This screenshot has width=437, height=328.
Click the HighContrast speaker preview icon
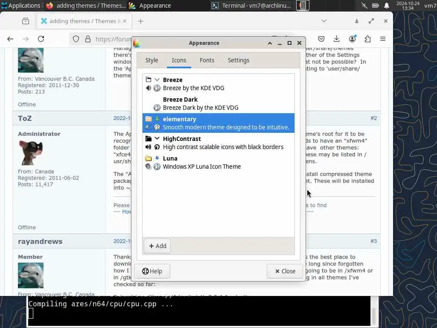pos(148,147)
